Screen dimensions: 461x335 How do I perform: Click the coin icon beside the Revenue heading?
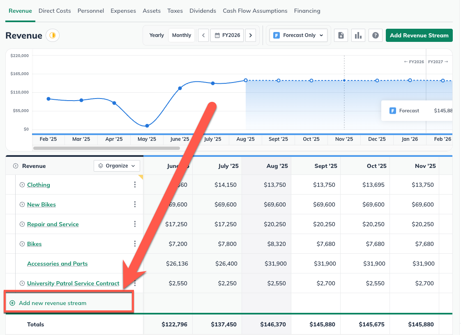(x=52, y=36)
